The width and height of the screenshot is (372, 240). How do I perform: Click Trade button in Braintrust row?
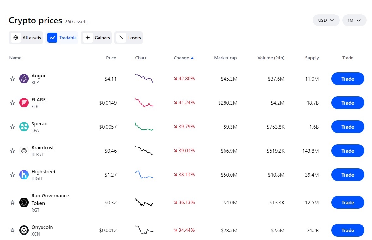pos(348,151)
